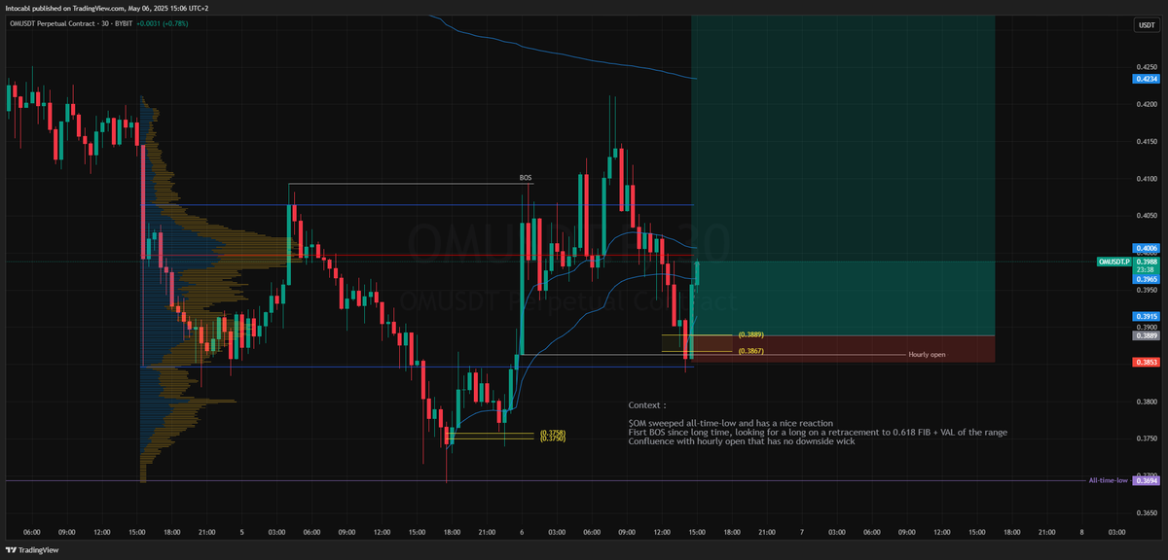Image resolution: width=1168 pixels, height=560 pixels.
Task: Select the green profit target zone of the long position
Action: coord(843,176)
